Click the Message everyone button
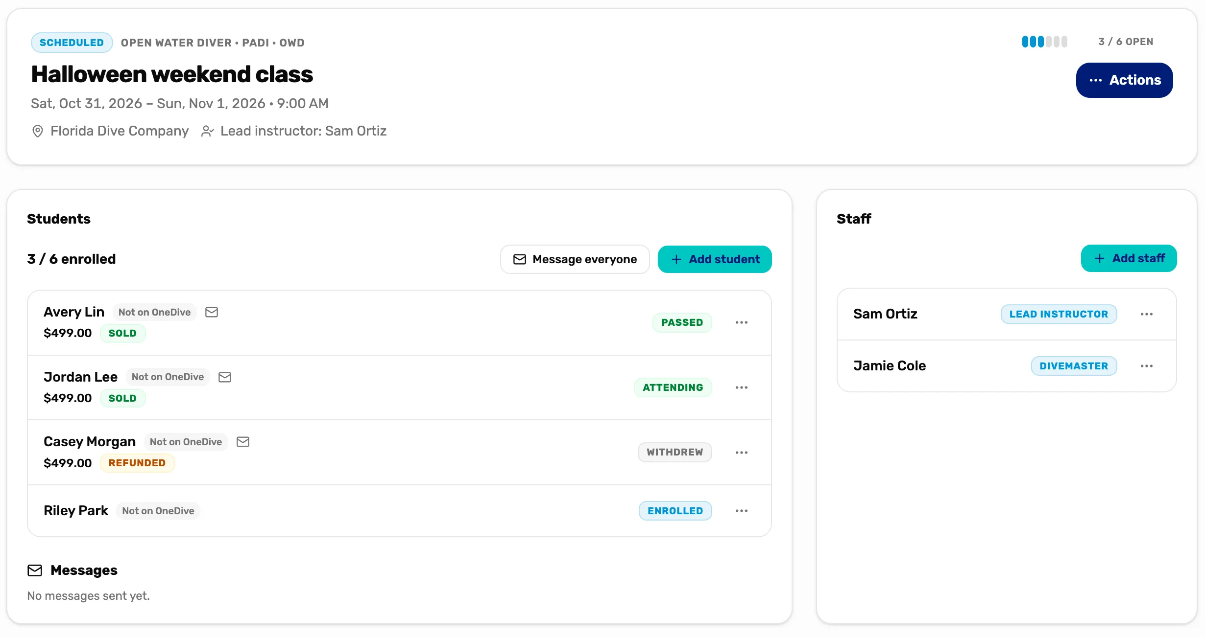 pyautogui.click(x=575, y=259)
